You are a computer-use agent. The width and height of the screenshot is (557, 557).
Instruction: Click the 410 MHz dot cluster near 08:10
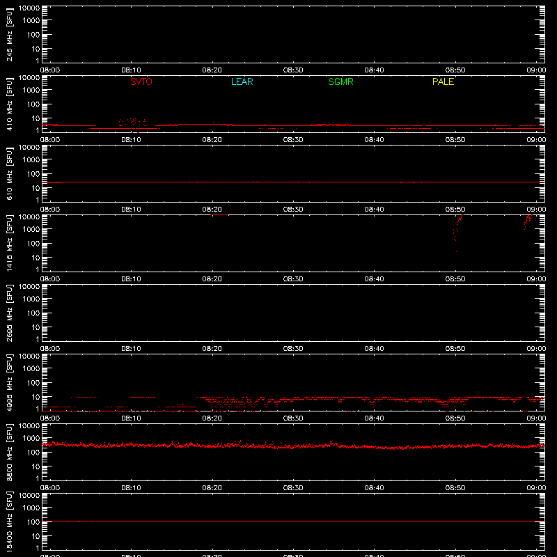click(x=132, y=123)
